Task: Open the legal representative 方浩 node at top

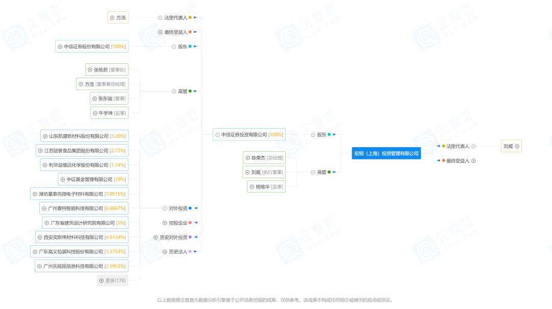Action: [x=118, y=17]
